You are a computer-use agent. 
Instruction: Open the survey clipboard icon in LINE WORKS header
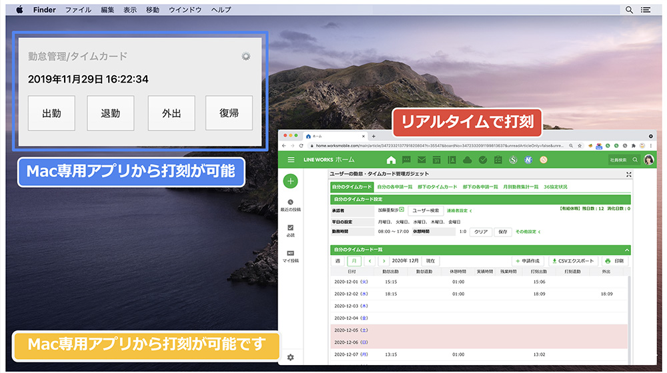coord(498,160)
